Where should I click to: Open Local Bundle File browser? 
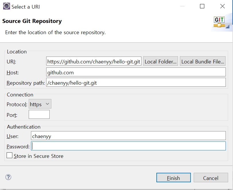point(203,61)
